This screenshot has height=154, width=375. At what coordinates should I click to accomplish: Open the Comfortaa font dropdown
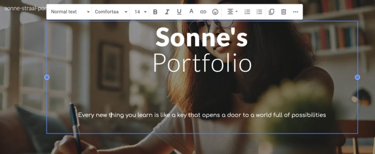111,12
